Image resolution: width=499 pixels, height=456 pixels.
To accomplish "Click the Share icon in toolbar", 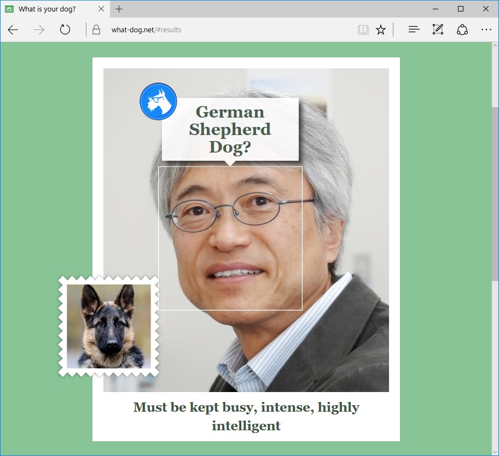I will pos(462,30).
